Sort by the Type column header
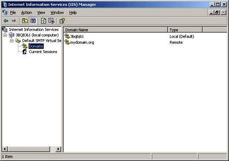229x161 pixels. click(x=185, y=30)
